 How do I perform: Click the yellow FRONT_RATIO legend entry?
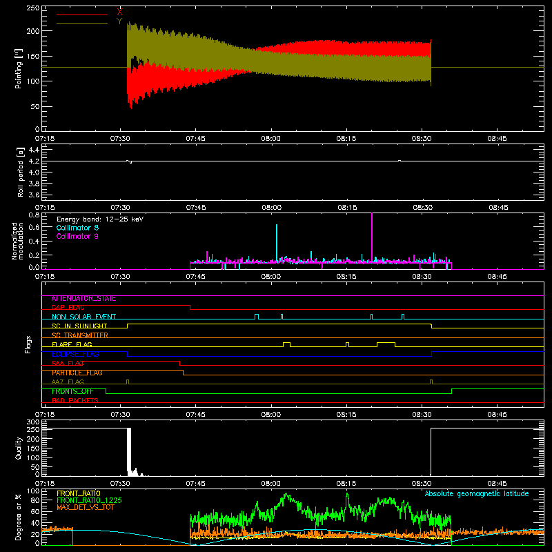[x=79, y=493]
